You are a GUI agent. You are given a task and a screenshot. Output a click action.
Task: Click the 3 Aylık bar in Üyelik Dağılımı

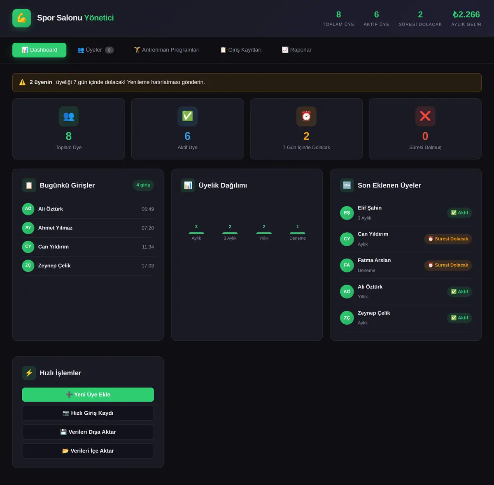coord(230,233)
